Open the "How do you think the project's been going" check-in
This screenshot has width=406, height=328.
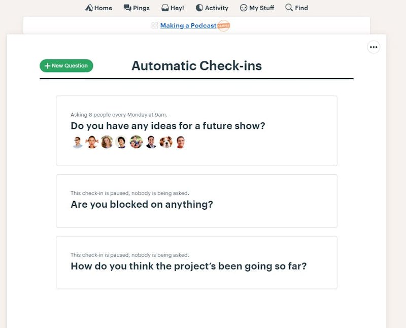click(189, 266)
